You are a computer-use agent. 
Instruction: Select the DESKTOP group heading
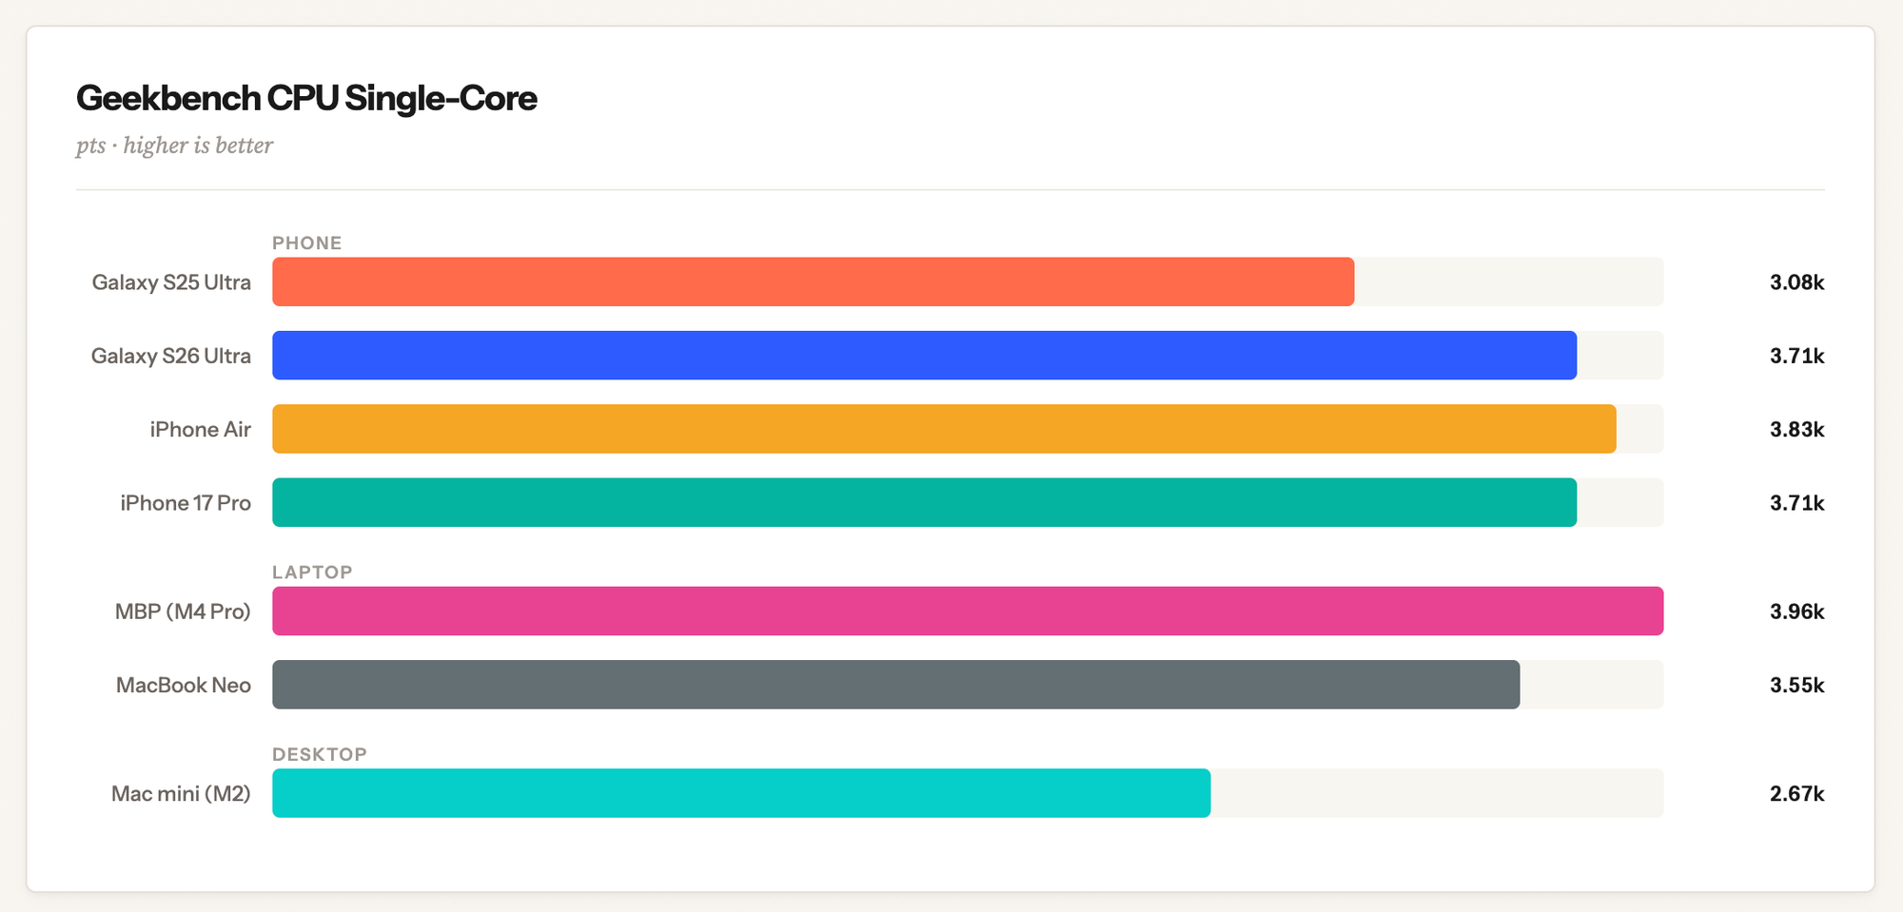click(319, 754)
